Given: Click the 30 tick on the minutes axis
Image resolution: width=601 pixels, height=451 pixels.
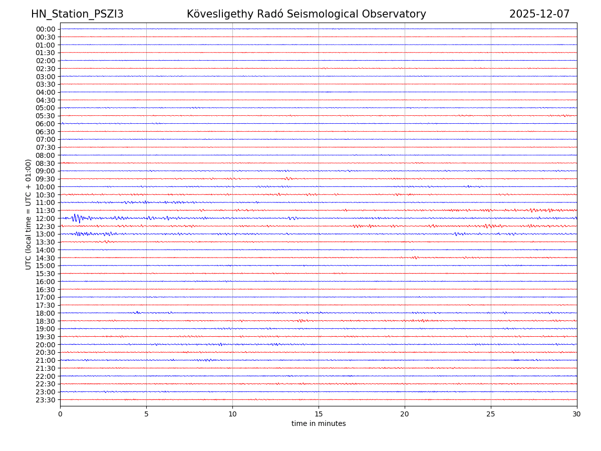Looking at the screenshot, I should pos(577,414).
